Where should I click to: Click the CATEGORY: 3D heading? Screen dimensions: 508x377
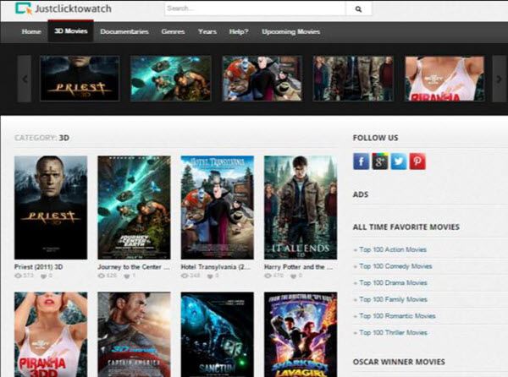point(41,138)
